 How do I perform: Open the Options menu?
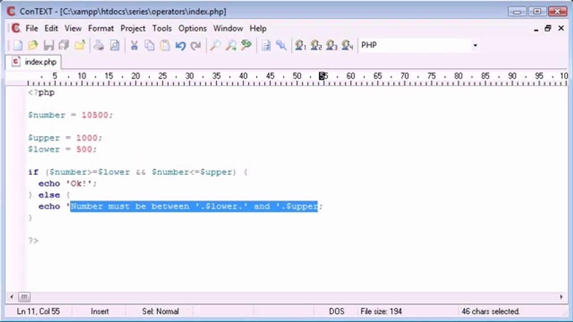192,28
